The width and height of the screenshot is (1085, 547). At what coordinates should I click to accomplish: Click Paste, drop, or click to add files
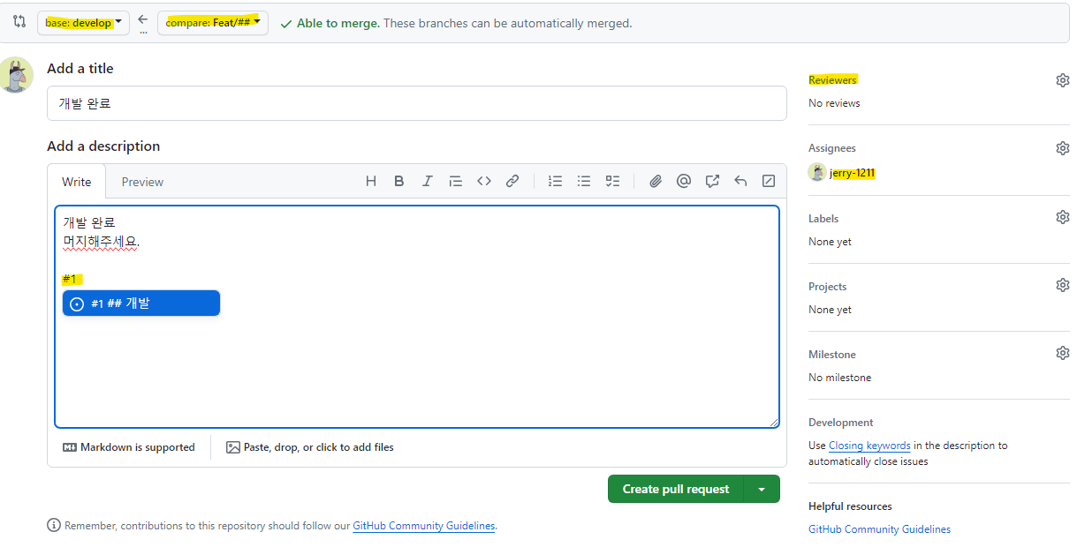310,447
